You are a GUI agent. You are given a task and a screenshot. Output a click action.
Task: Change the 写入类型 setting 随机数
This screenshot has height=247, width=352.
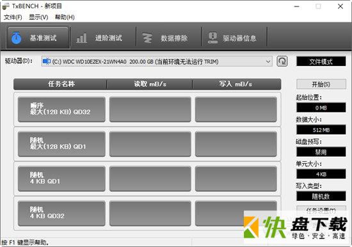click(321, 196)
